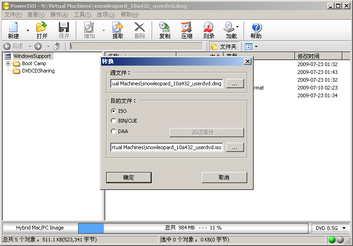Click the green status indicator light
This screenshot has width=353, height=246.
332,240
